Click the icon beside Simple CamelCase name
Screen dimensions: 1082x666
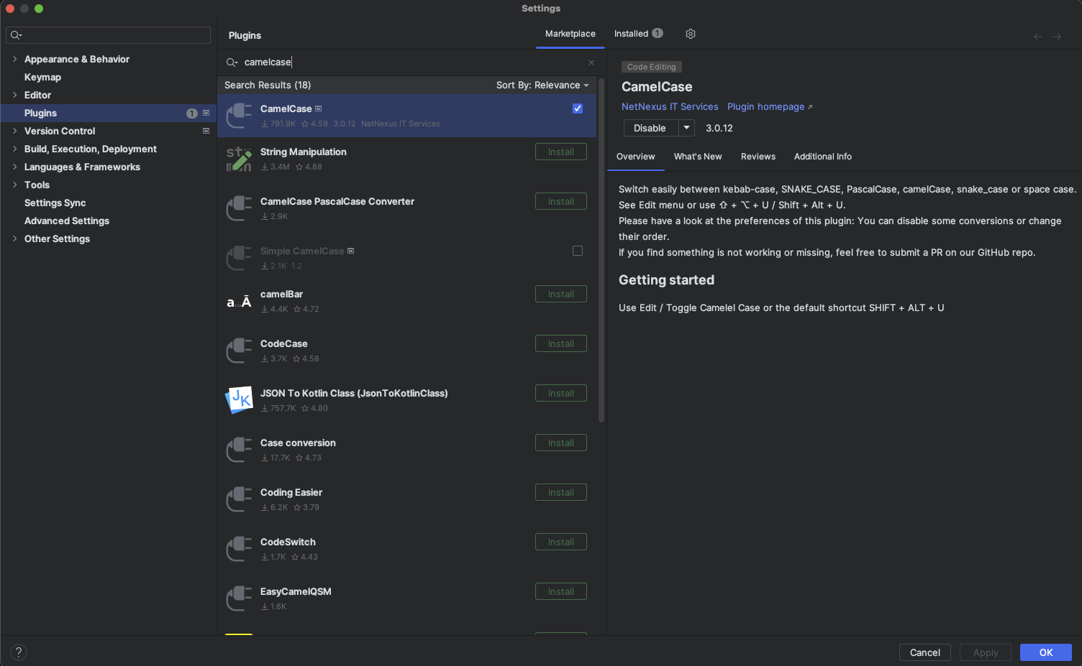tap(351, 251)
